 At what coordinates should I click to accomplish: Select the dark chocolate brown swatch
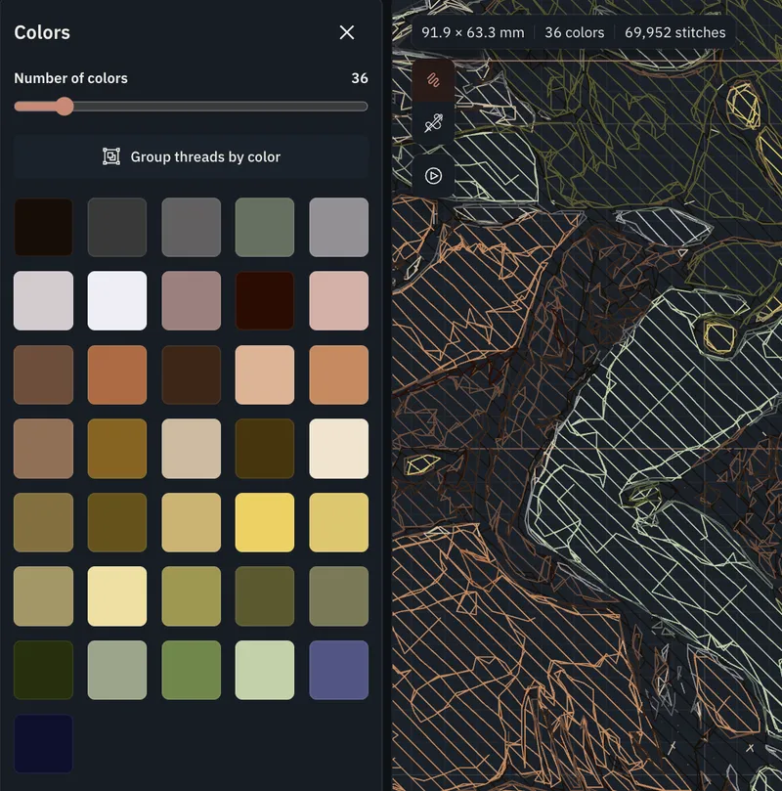pyautogui.click(x=191, y=374)
